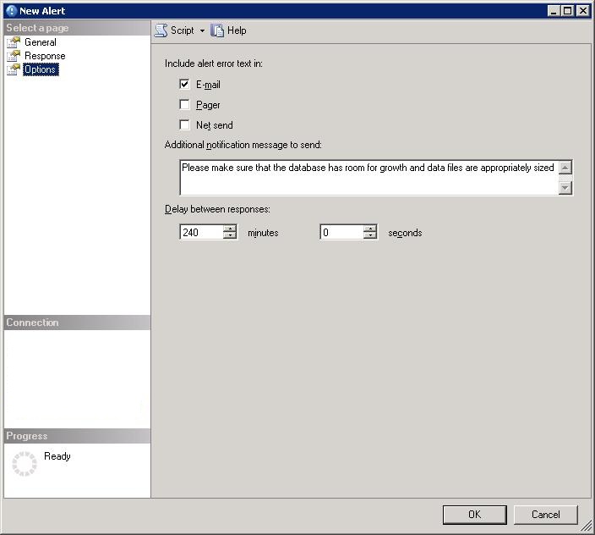Click the Help icon in toolbar

coord(217,30)
